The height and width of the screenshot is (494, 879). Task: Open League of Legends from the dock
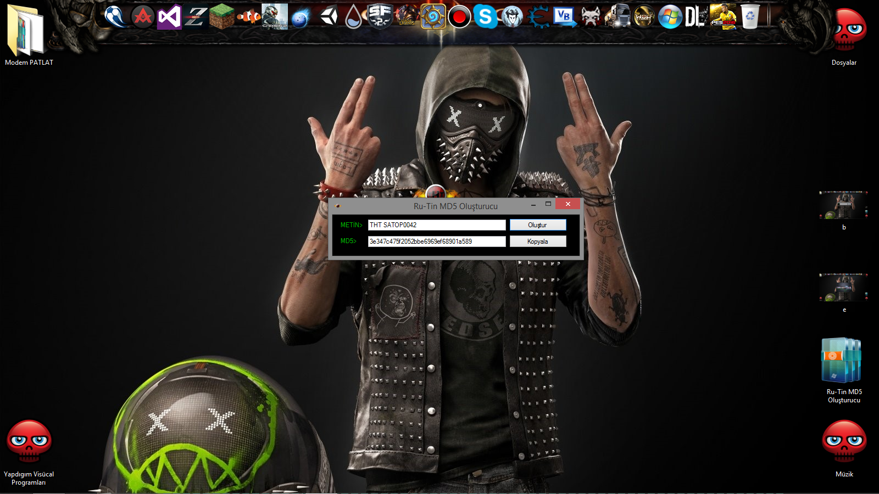pyautogui.click(x=407, y=17)
